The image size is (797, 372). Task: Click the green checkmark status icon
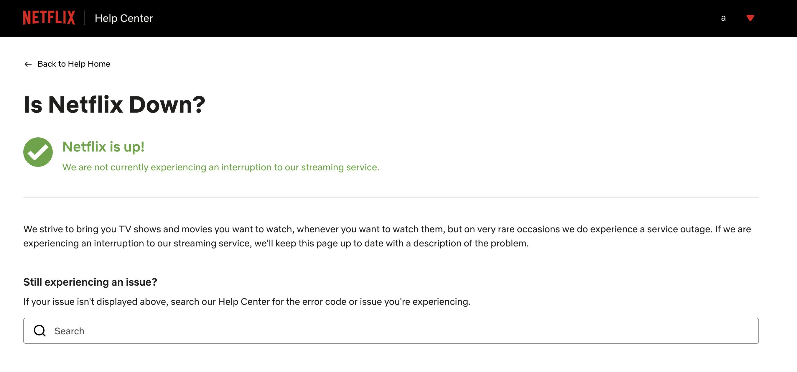coord(38,152)
